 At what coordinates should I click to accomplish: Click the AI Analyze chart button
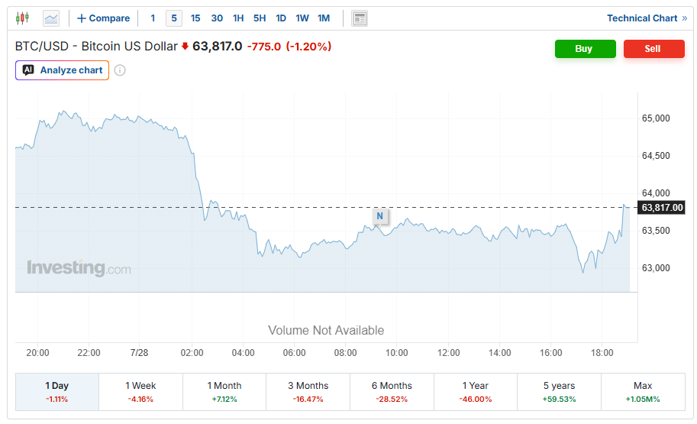click(63, 70)
